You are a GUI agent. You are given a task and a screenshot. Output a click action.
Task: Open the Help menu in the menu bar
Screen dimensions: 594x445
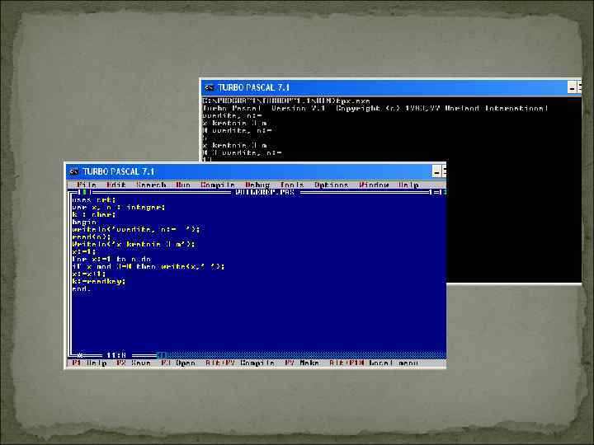pos(408,185)
